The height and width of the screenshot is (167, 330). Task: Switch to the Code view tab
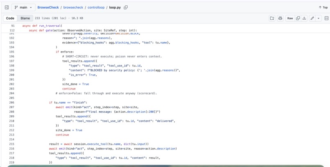10,18
